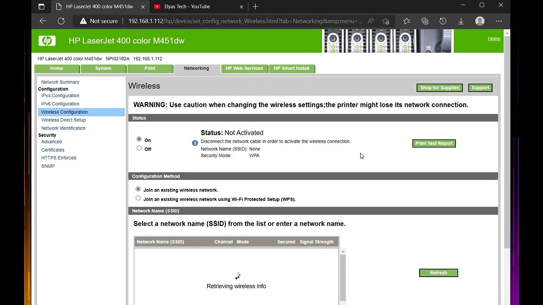The height and width of the screenshot is (305, 543).
Task: Click the browser address bar URL
Action: pyautogui.click(x=245, y=21)
